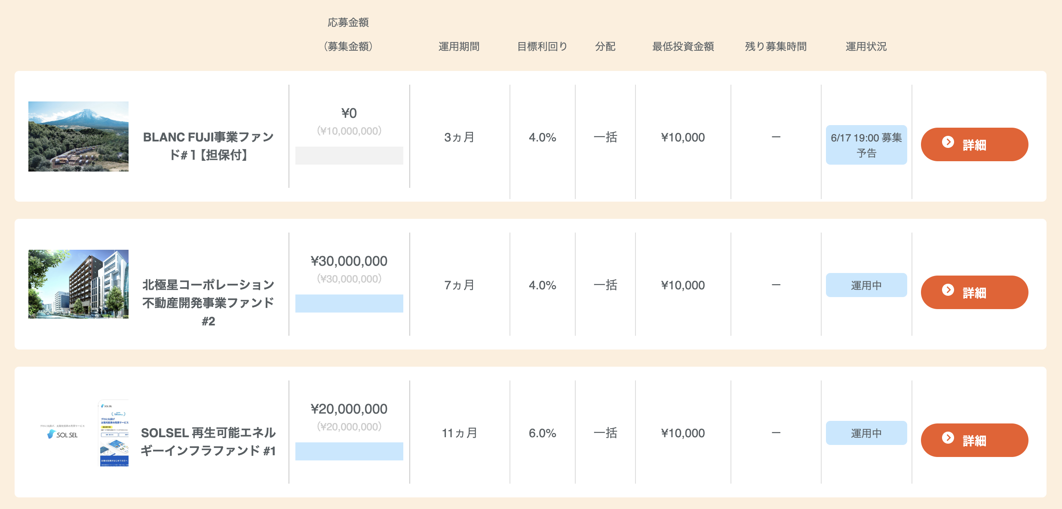1062x509 pixels.
Task: Click SOLSEL 再生可能エネルギーインフラファンド title
Action: pyautogui.click(x=208, y=442)
